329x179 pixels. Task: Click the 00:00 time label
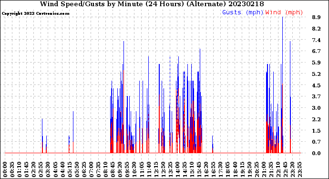pyautogui.click(x=5, y=169)
